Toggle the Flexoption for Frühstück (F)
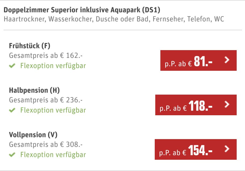 coord(52,65)
